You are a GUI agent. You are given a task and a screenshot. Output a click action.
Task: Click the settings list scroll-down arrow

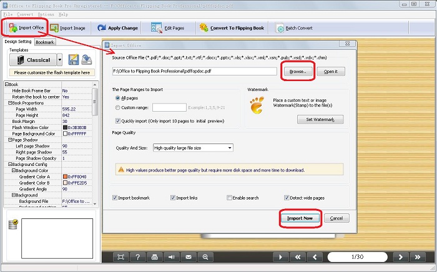[95, 204]
